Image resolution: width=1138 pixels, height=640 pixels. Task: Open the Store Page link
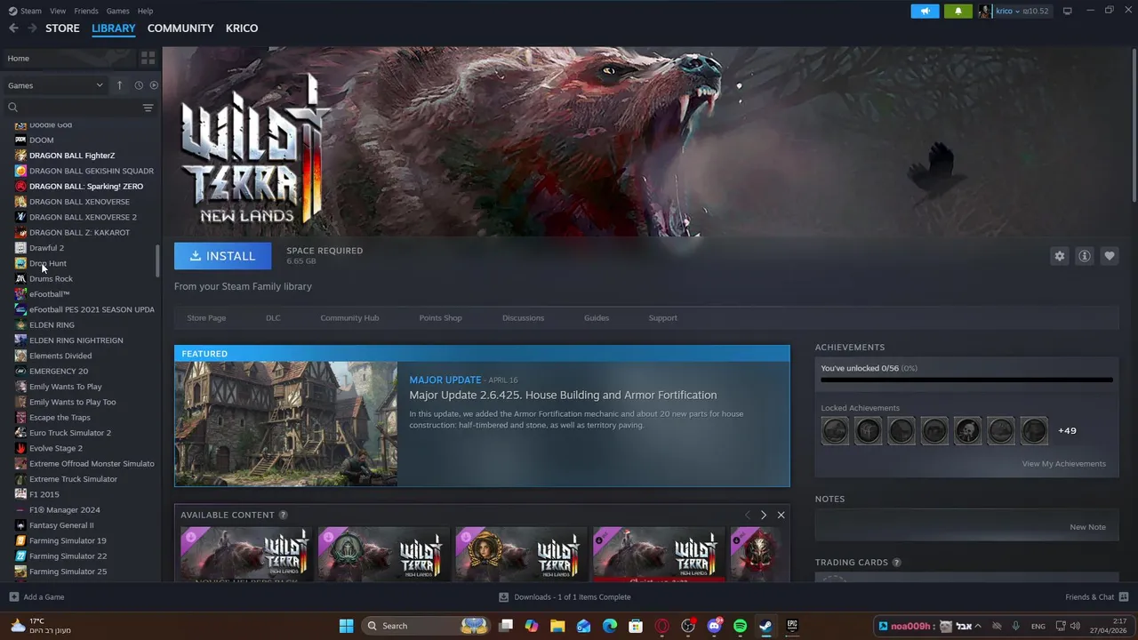point(206,317)
